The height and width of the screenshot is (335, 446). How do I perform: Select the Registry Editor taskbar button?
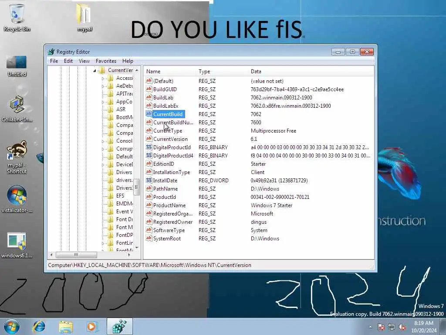pyautogui.click(x=120, y=326)
